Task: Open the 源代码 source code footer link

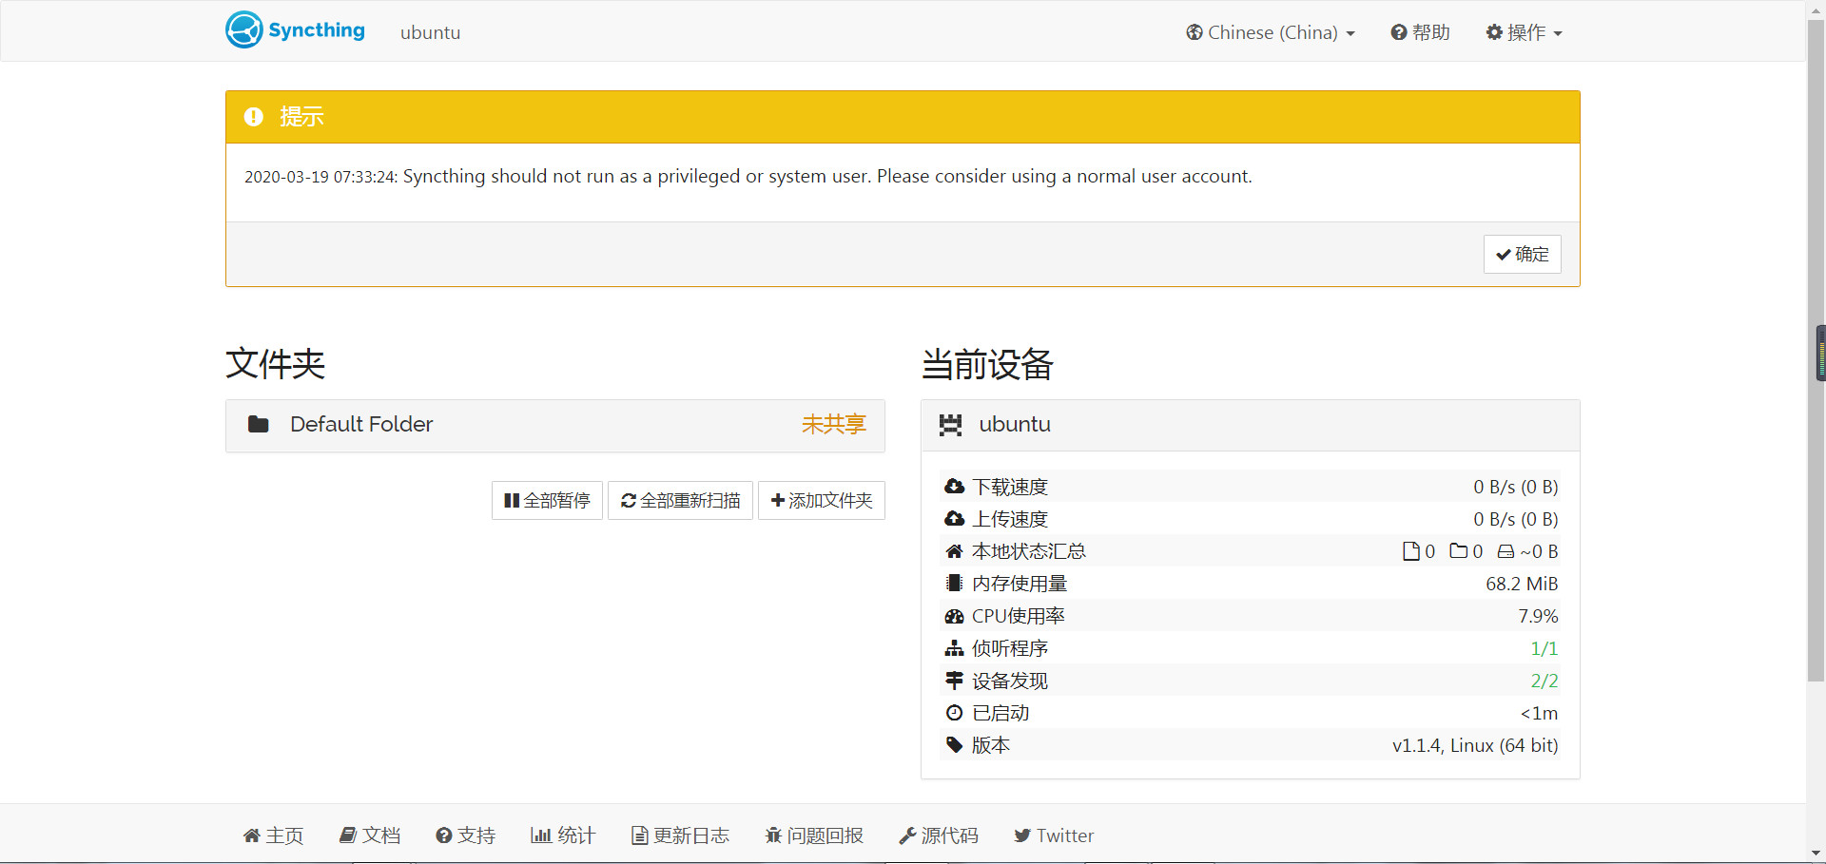Action: (939, 835)
